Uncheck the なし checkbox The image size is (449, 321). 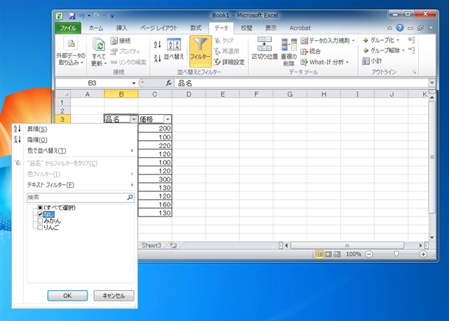point(40,214)
